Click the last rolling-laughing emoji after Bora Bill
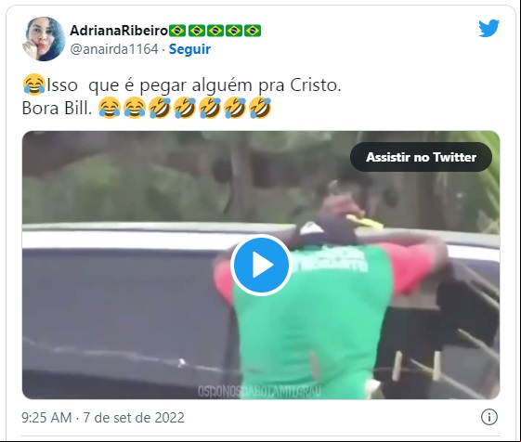The image size is (521, 442). (260, 108)
